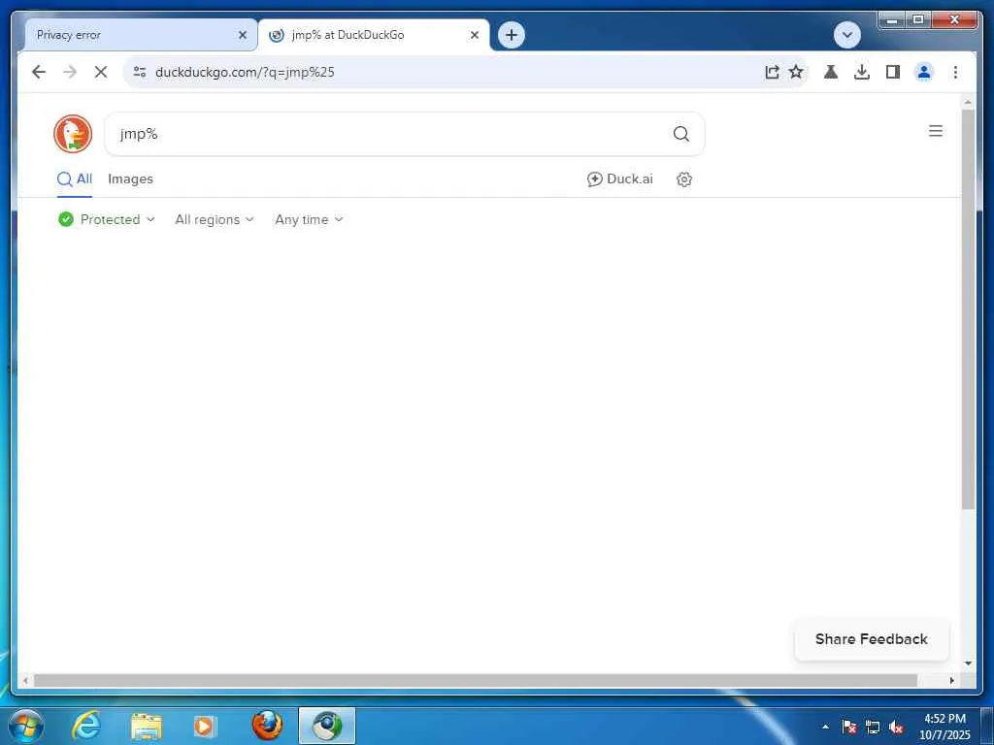The image size is (994, 745).
Task: Close the jmp% at DuckDuckGo tab
Action: point(474,35)
